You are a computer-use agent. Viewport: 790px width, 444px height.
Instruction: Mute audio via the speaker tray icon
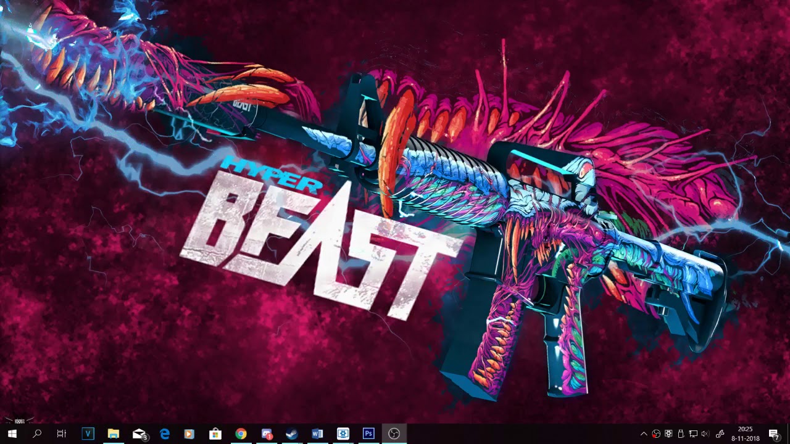(x=705, y=432)
